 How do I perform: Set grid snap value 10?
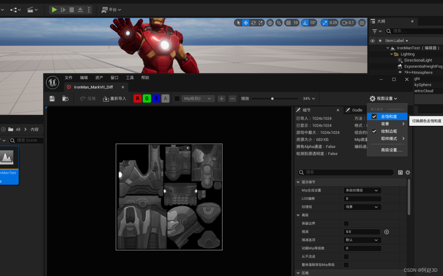tap(296, 23)
